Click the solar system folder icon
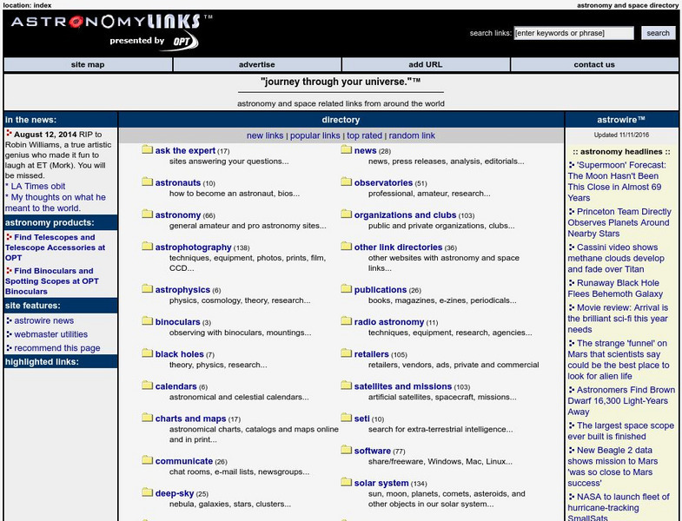The image size is (682, 521). (347, 482)
